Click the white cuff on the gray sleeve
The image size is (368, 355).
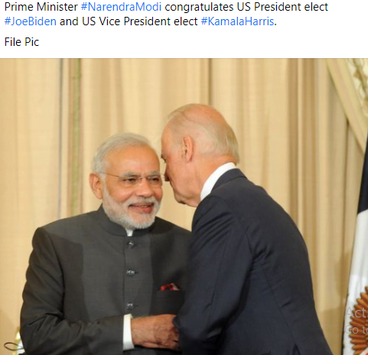[x=128, y=332]
